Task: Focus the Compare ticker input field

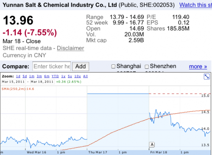Action: (x=52, y=66)
